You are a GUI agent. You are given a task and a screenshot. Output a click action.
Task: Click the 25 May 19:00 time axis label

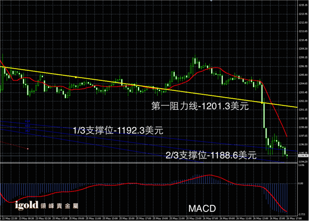[x=160, y=218]
